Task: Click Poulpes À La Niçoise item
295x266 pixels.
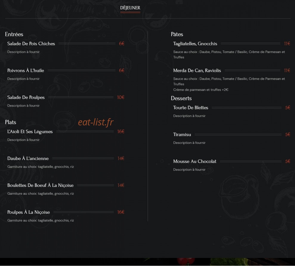Action: coord(29,212)
